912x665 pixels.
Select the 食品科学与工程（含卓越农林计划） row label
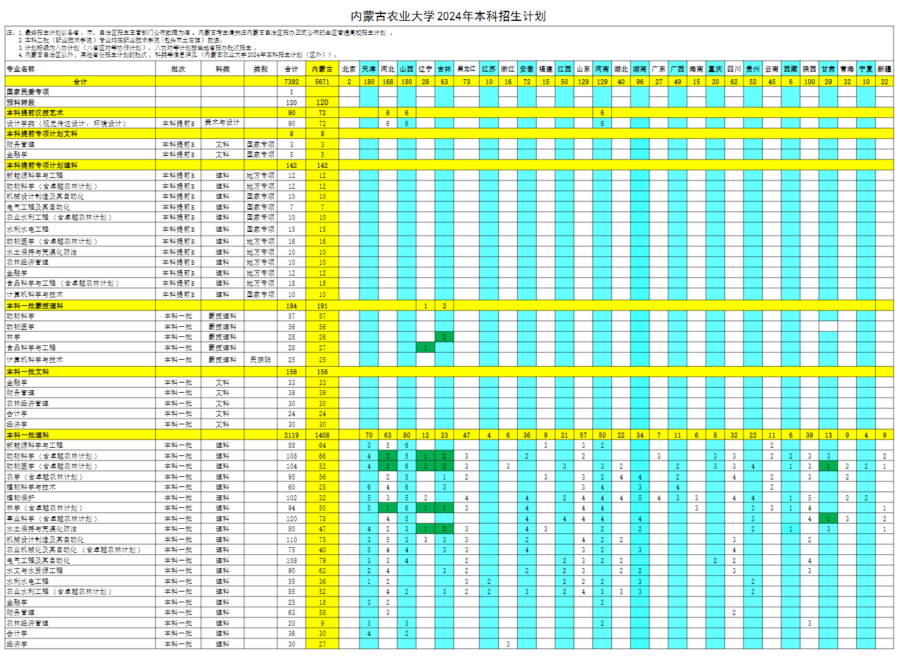pyautogui.click(x=63, y=283)
